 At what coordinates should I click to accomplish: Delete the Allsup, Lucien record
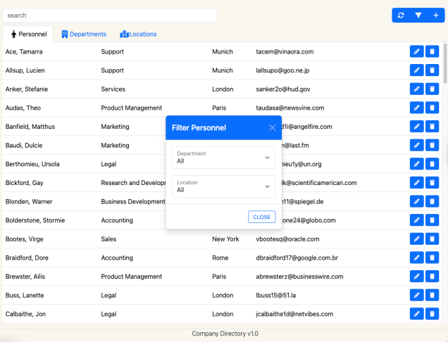tap(432, 70)
